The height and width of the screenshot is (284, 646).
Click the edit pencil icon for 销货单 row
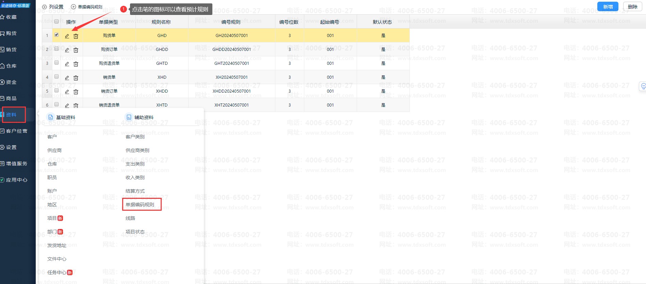tap(67, 78)
